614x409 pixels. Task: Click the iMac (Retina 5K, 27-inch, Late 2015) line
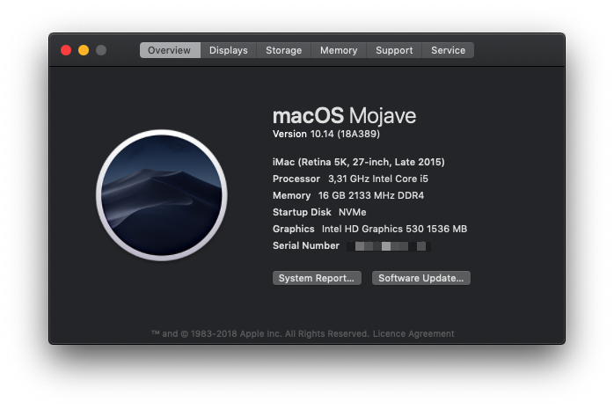[x=359, y=162]
